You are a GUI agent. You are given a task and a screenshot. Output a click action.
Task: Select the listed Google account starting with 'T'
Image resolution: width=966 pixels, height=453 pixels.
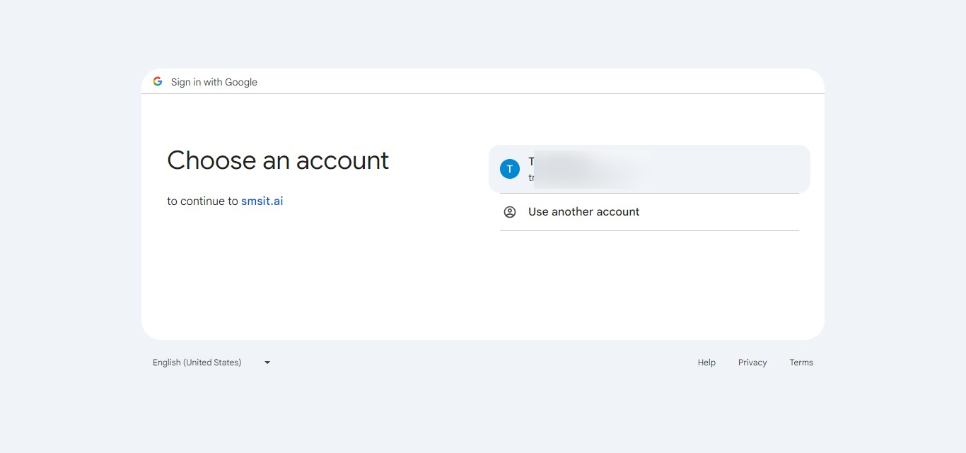coord(648,169)
